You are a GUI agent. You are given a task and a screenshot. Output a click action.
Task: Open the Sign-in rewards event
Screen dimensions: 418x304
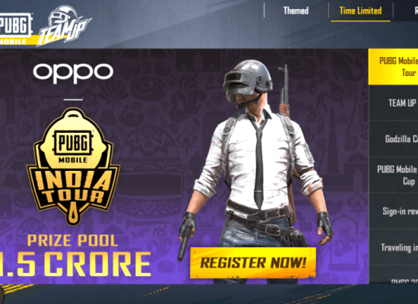(x=393, y=211)
